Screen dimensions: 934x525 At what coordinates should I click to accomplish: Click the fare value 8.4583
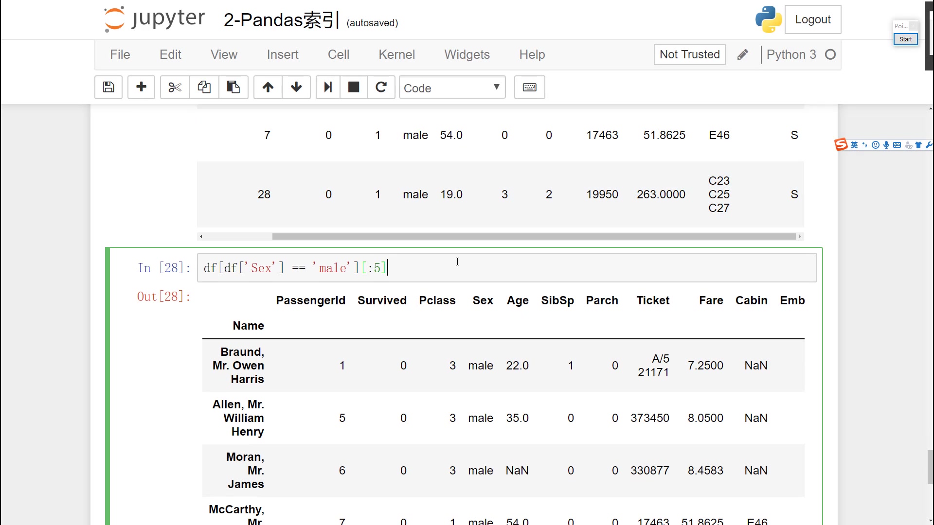tap(705, 471)
